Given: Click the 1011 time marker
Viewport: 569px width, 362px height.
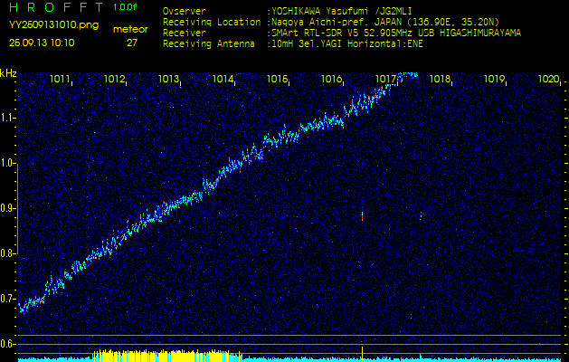Looking at the screenshot, I should (61, 80).
